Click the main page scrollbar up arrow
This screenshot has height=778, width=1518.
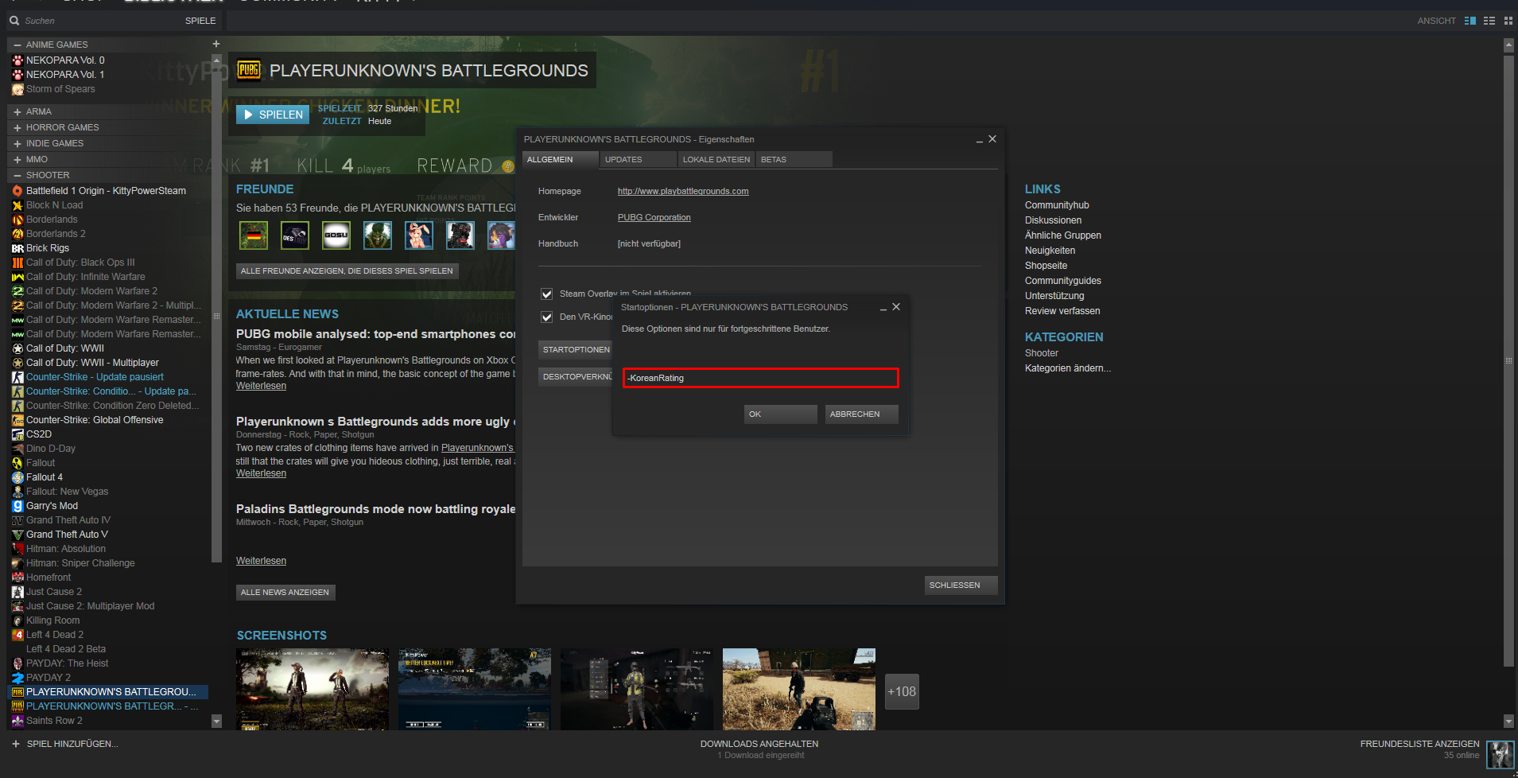click(x=1508, y=45)
